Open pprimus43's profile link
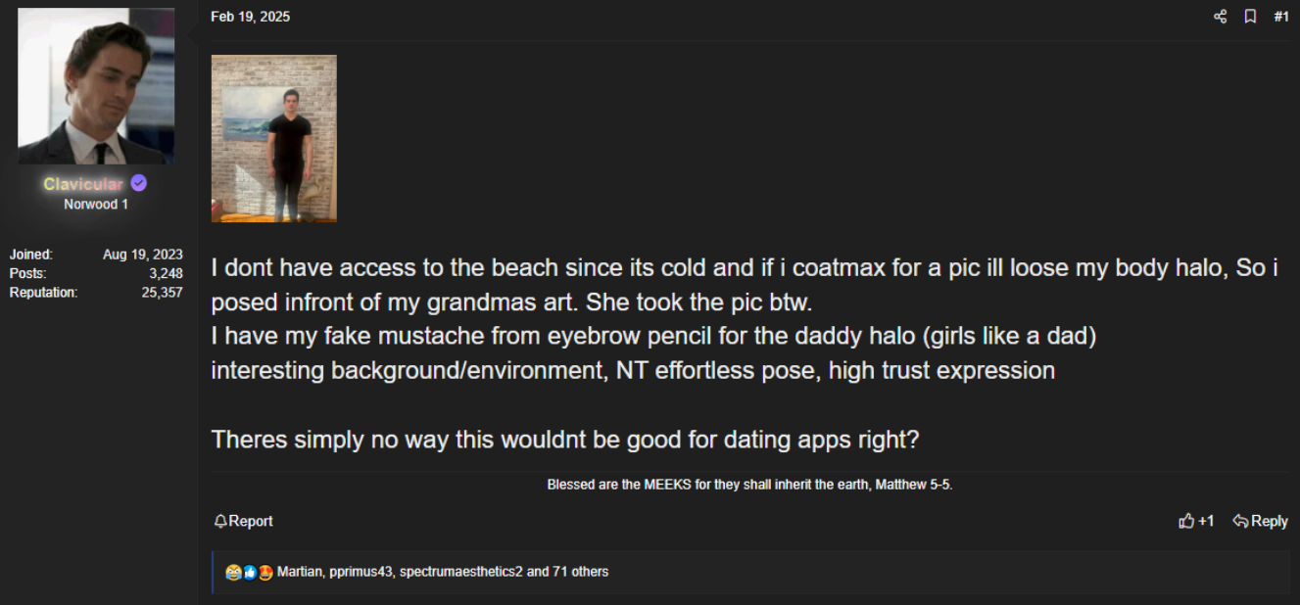 point(361,572)
